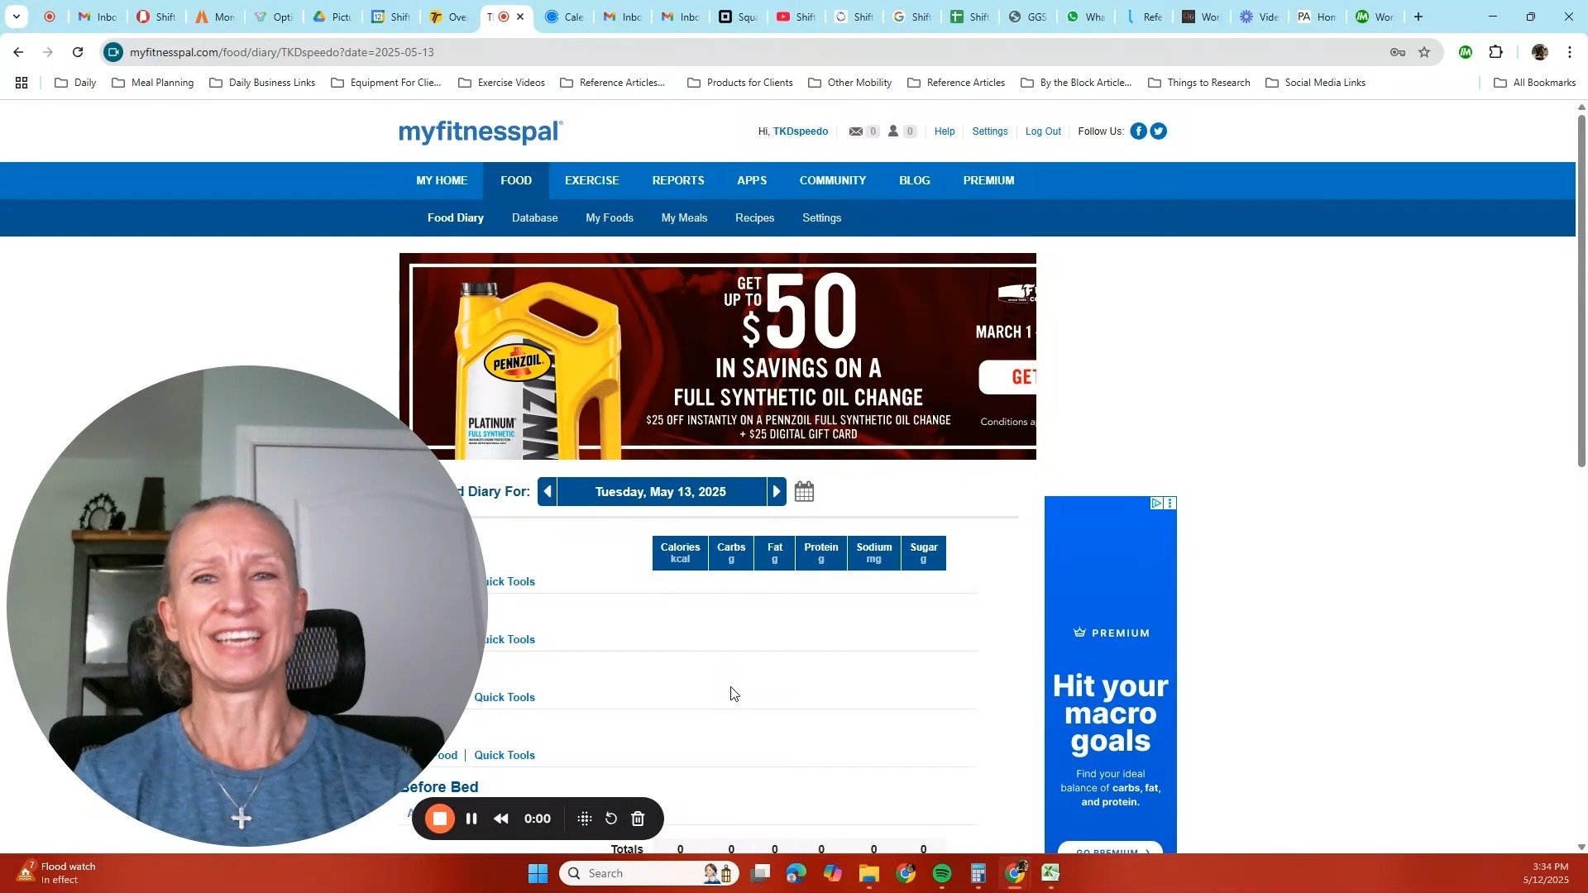The image size is (1588, 893).
Task: Click the myfitnesspal logo
Action: coord(481,131)
